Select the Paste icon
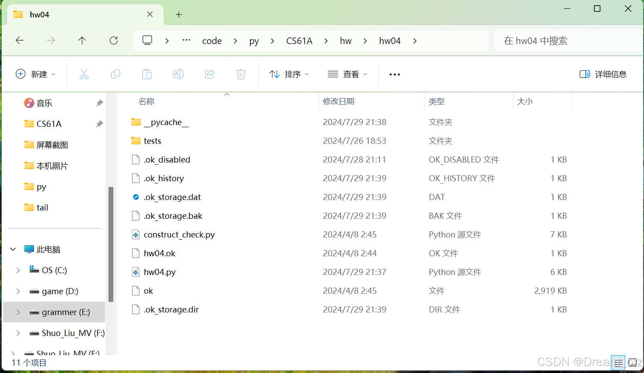The height and width of the screenshot is (373, 644). [x=146, y=74]
